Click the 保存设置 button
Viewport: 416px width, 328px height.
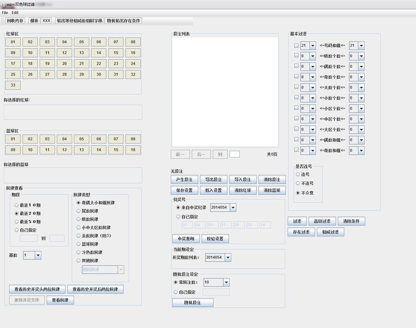click(x=184, y=190)
